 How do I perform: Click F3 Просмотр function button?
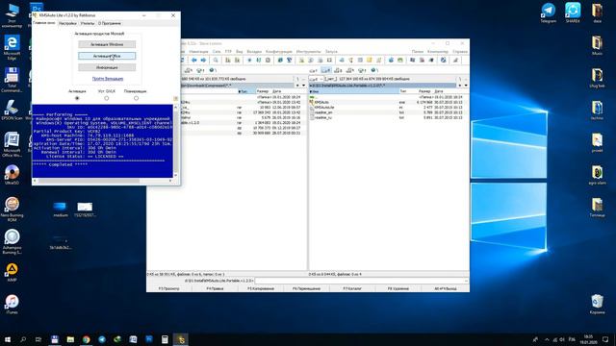point(169,288)
